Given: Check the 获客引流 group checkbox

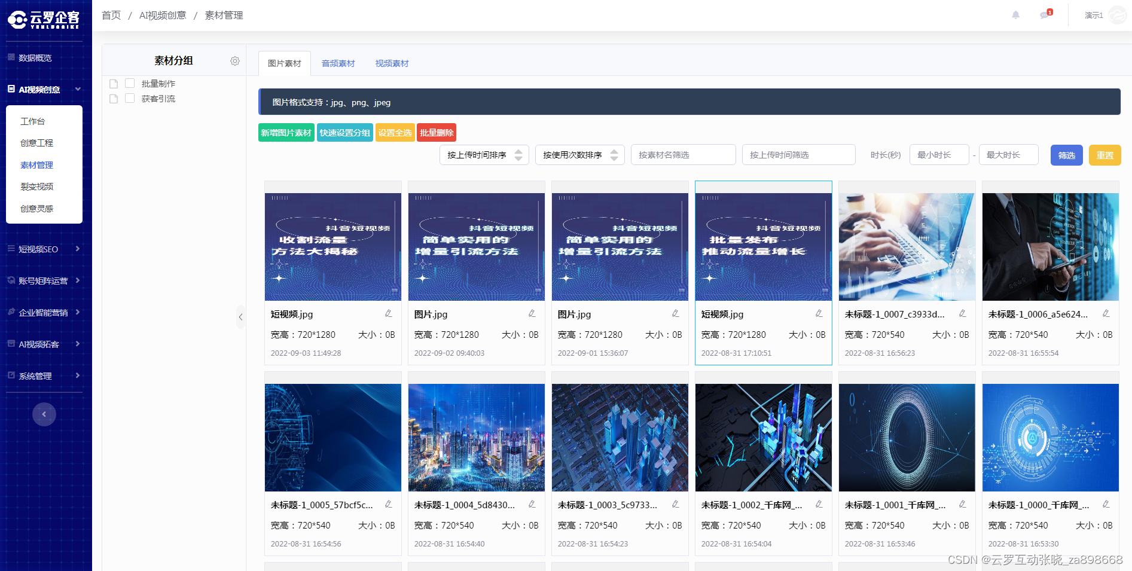Looking at the screenshot, I should (130, 98).
